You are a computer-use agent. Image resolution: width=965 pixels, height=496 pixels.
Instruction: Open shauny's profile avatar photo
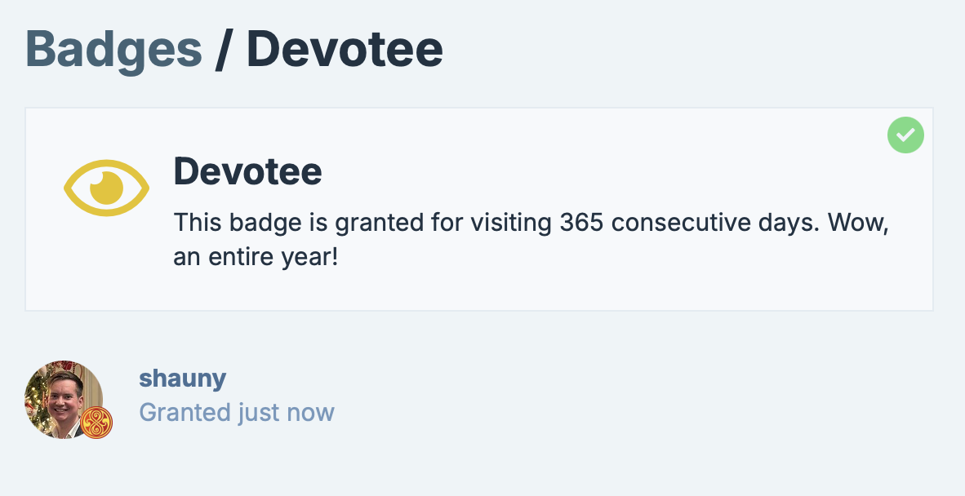click(64, 400)
